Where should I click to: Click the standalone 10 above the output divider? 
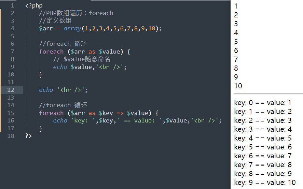tap(238, 86)
